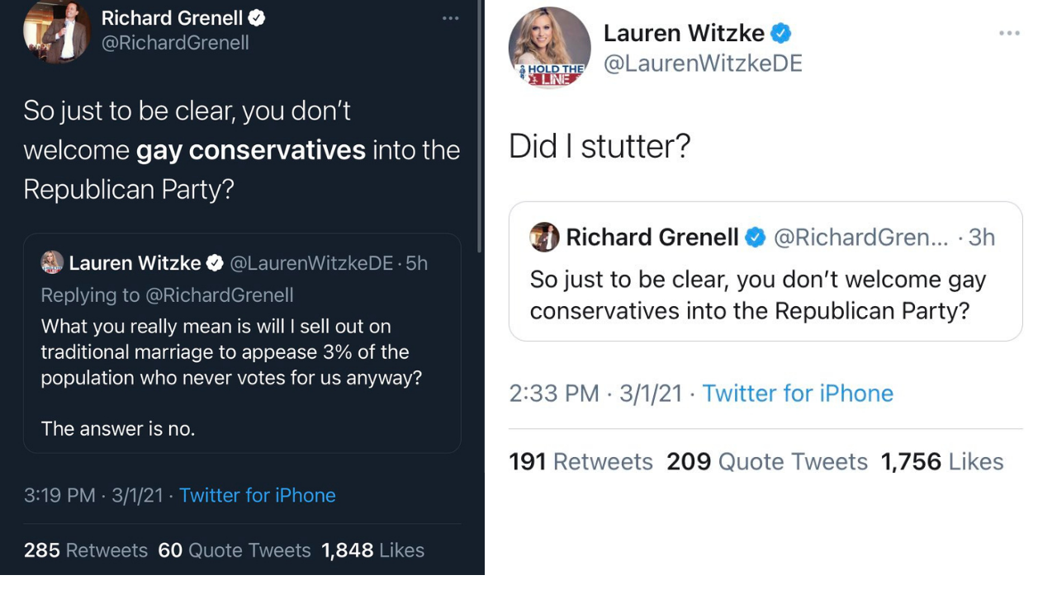Click the scrollbar beside the left tweet

(480, 124)
